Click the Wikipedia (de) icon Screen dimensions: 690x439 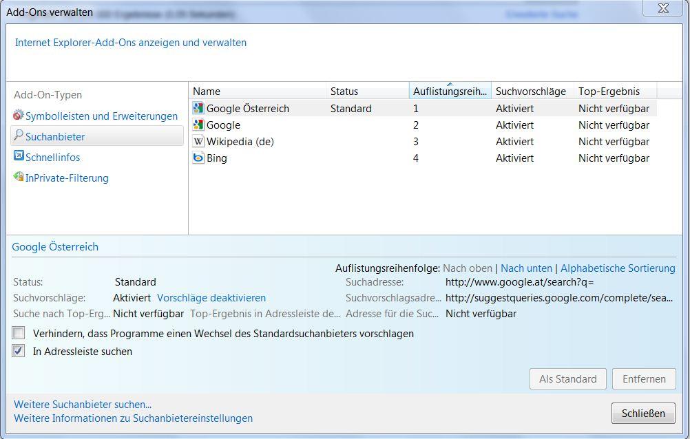198,141
